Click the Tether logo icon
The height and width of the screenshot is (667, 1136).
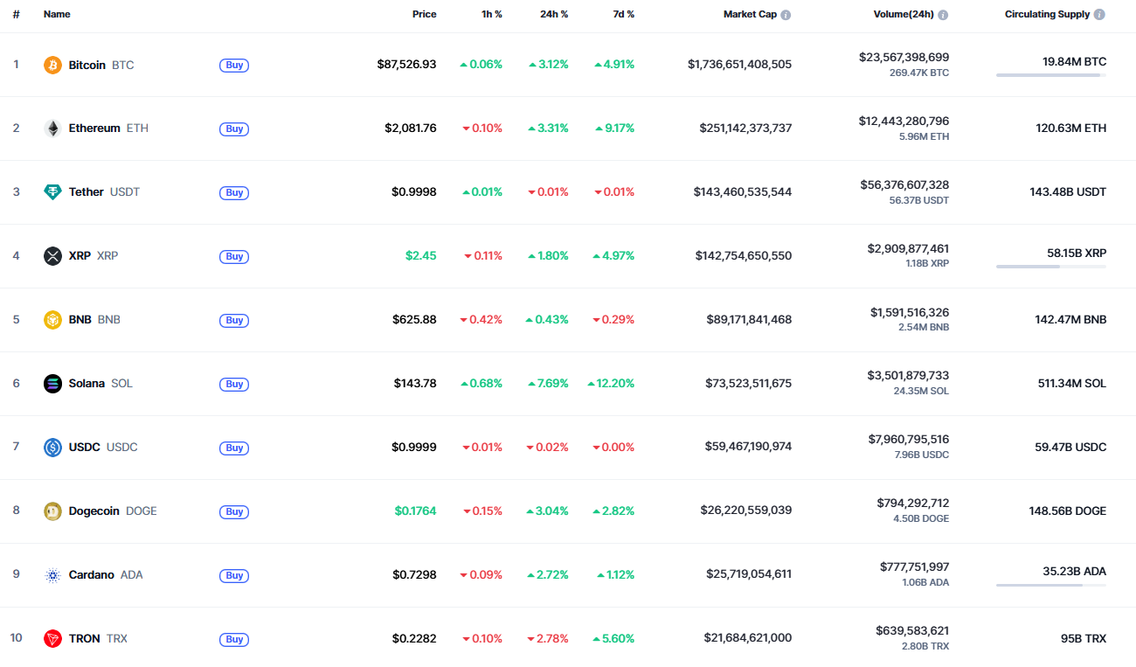point(52,192)
